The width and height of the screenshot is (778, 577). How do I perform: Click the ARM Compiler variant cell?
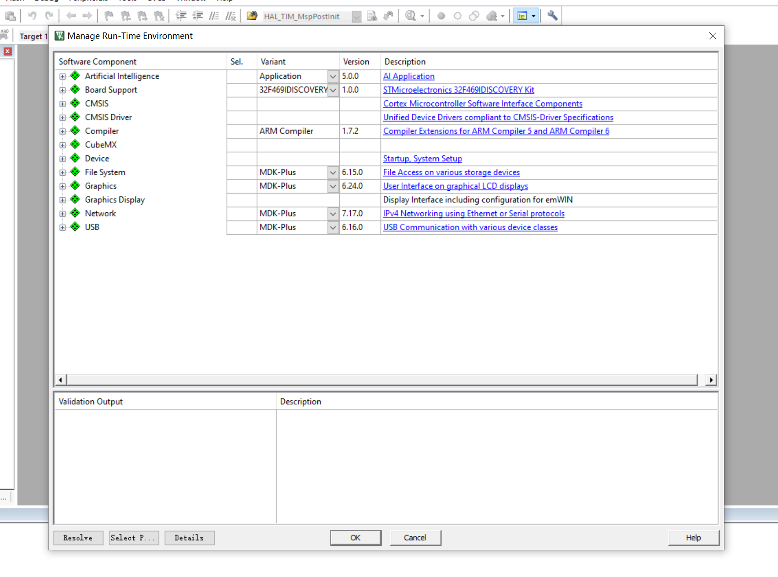[x=298, y=131]
